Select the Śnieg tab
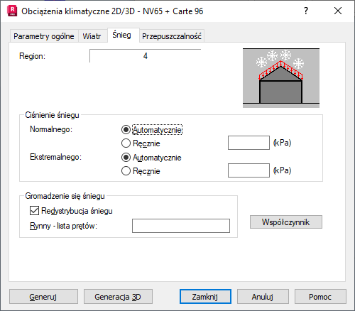The image size is (355, 311). (121, 35)
